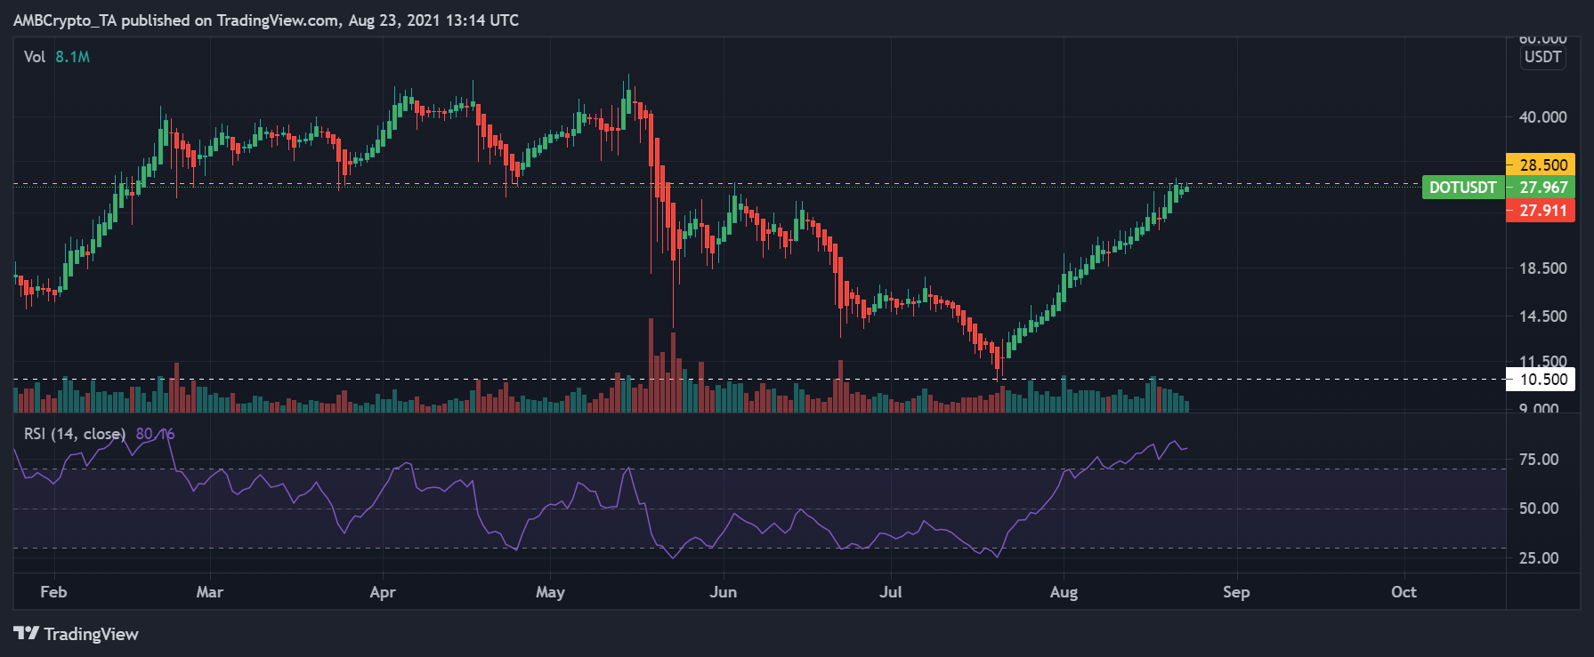Viewport: 1594px width, 657px height.
Task: Select the red 27.911 price label
Action: click(1541, 211)
